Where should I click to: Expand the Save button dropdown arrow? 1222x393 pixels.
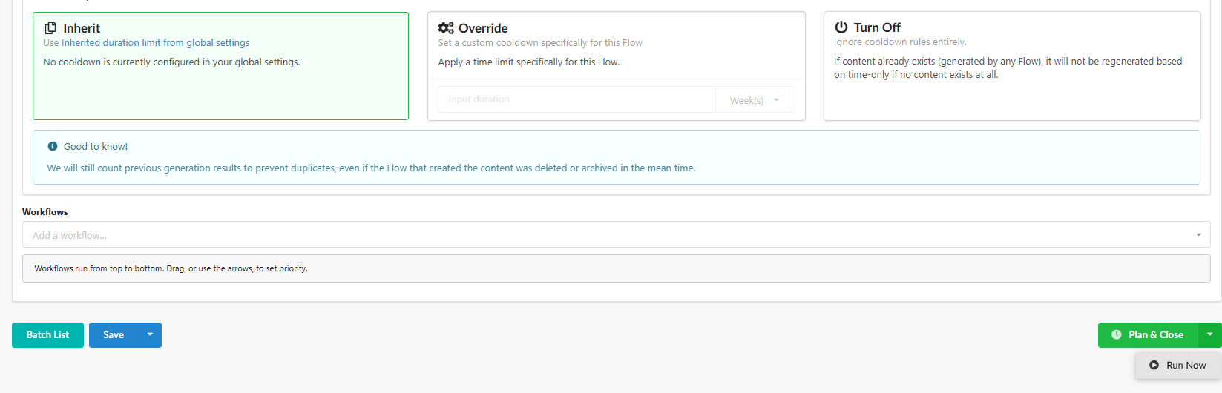tap(150, 335)
